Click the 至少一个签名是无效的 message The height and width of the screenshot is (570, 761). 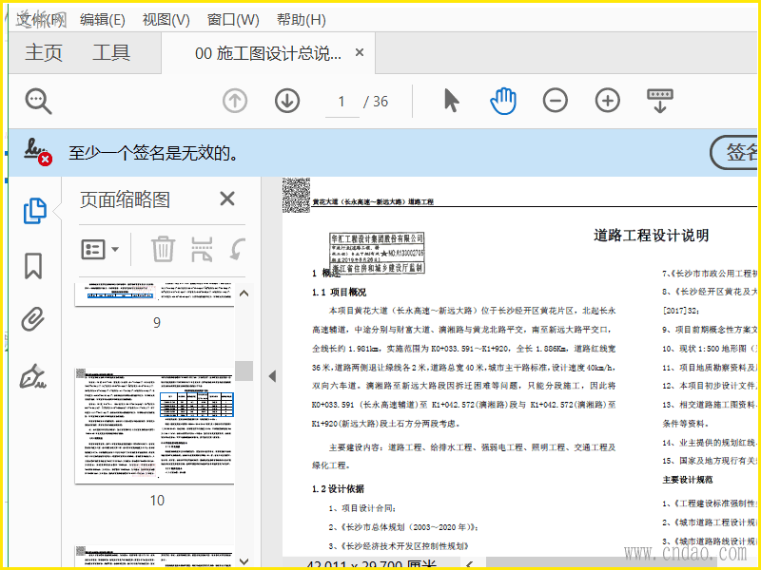153,153
